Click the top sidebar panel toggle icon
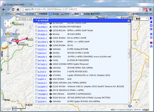This screenshot has width=154, height=112. (151, 18)
